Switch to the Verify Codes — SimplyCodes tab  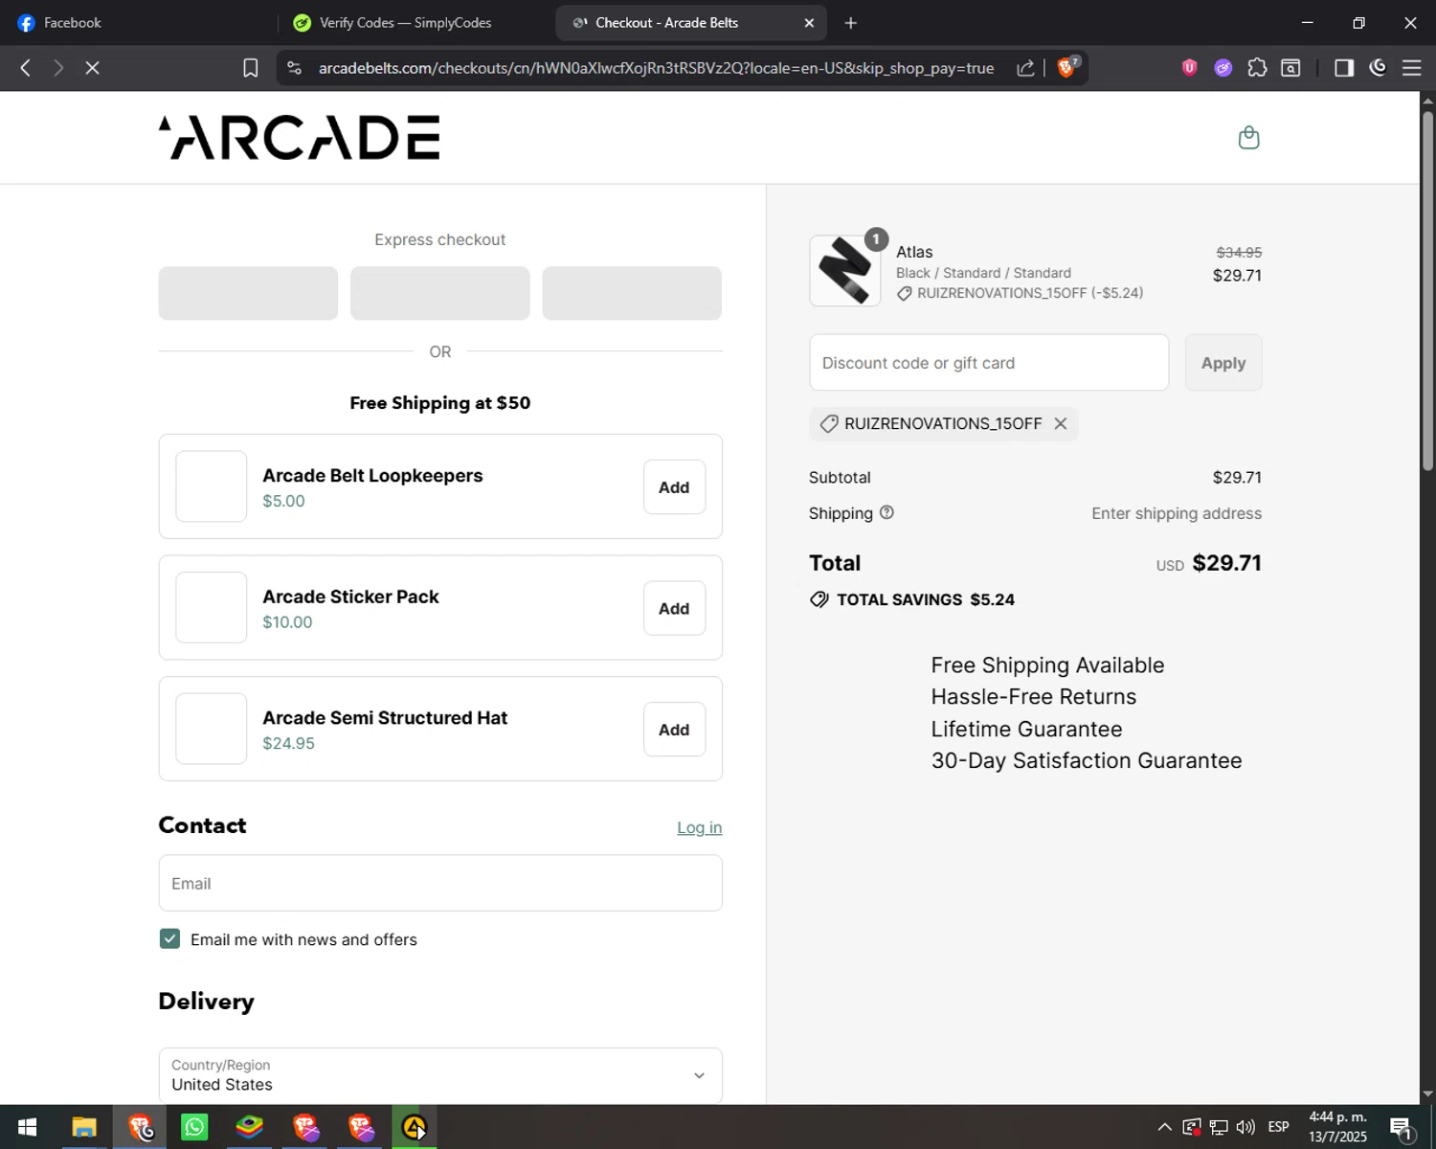pyautogui.click(x=414, y=23)
